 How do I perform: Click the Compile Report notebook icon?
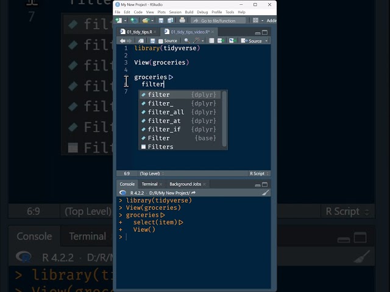(211, 41)
